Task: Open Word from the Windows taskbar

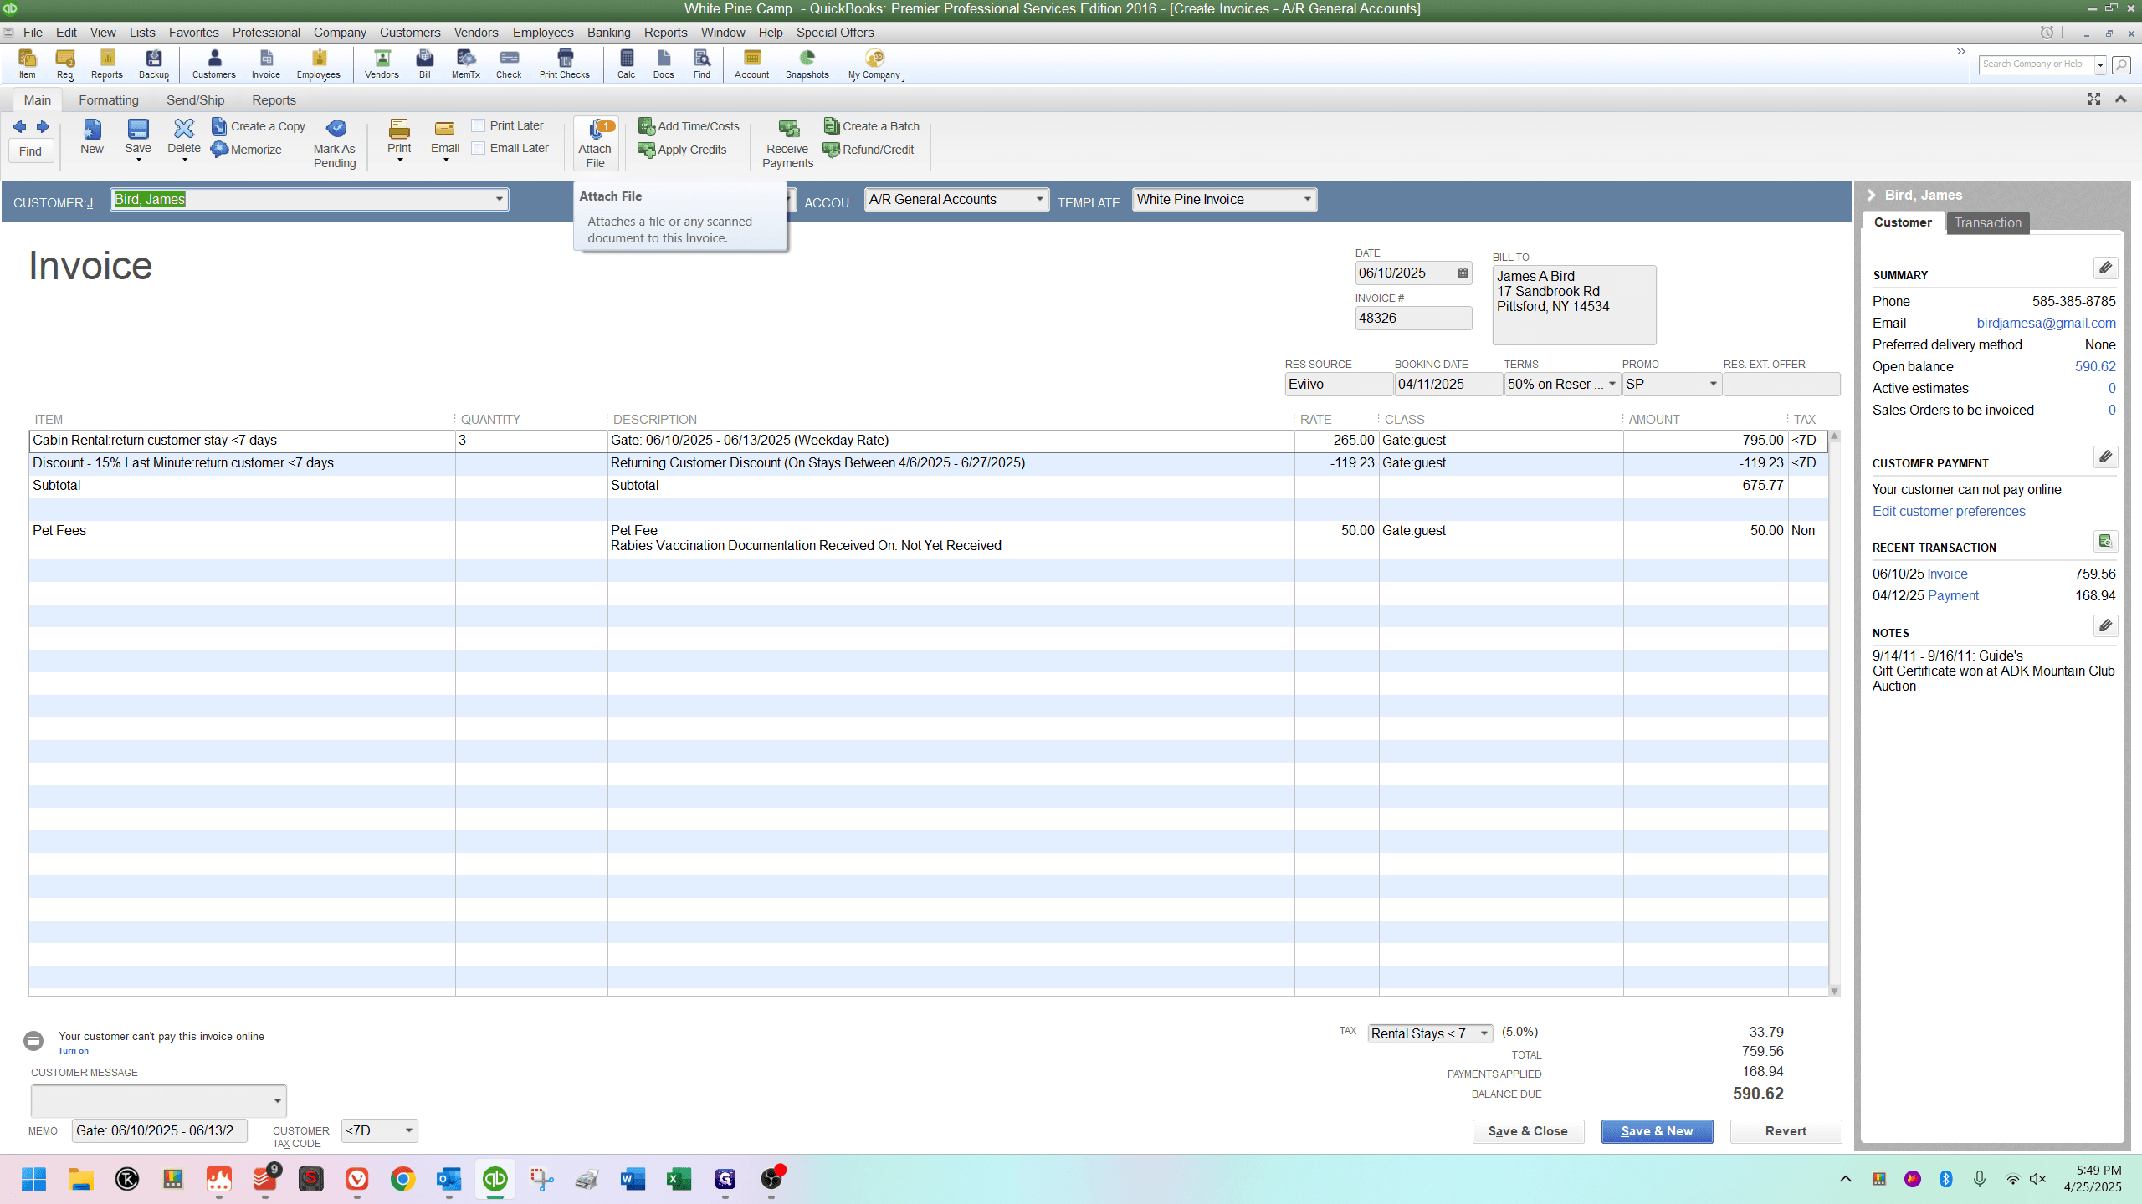Action: click(633, 1179)
